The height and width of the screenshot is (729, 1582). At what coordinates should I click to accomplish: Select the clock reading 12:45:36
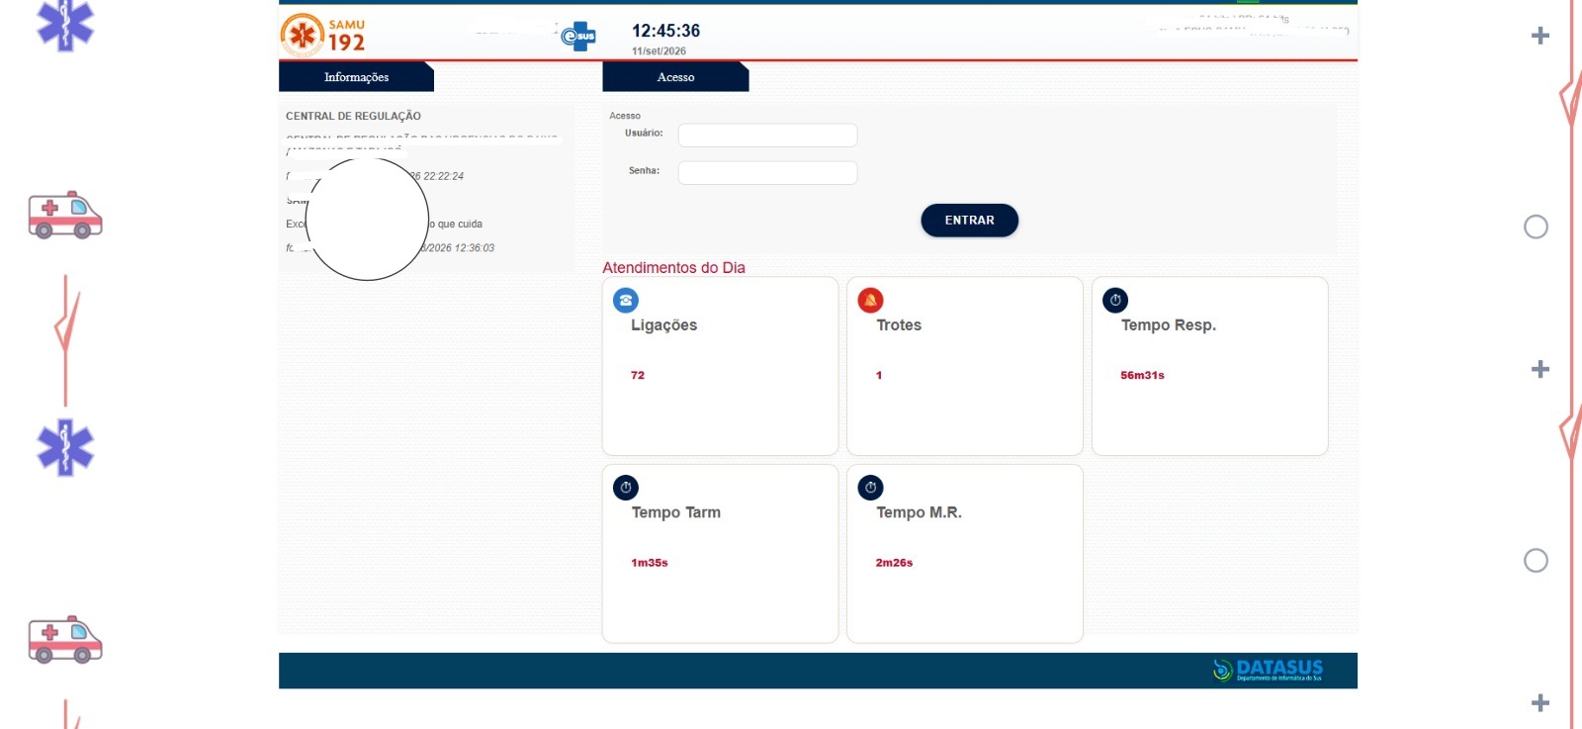point(666,31)
